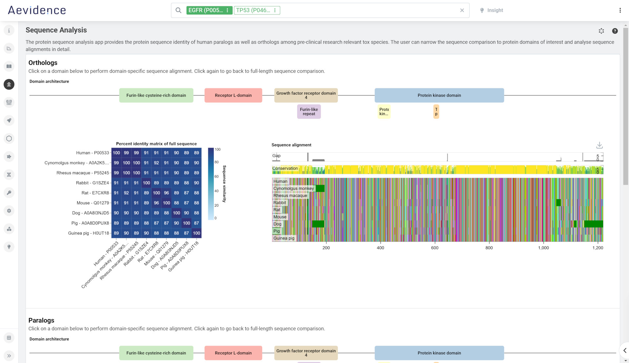The image size is (629, 363).
Task: Open the rocket icon in the sidebar
Action: click(x=9, y=121)
